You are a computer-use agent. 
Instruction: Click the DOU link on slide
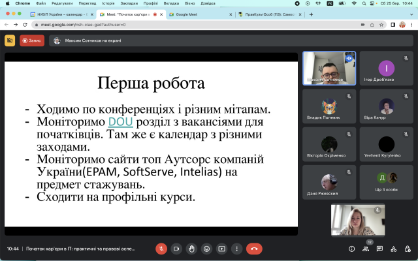click(121, 121)
